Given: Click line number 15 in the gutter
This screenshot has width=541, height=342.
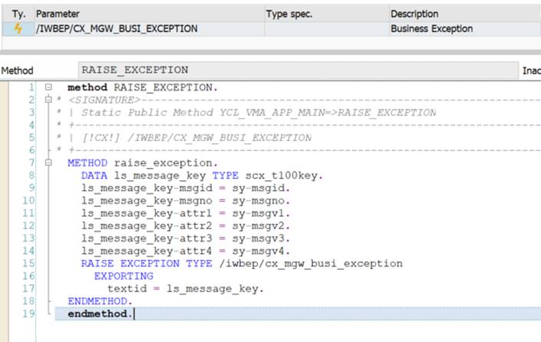Looking at the screenshot, I should coord(28,263).
